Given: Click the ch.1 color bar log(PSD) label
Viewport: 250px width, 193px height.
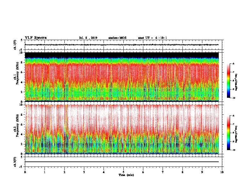Looking at the screenshot, I should tap(236, 82).
